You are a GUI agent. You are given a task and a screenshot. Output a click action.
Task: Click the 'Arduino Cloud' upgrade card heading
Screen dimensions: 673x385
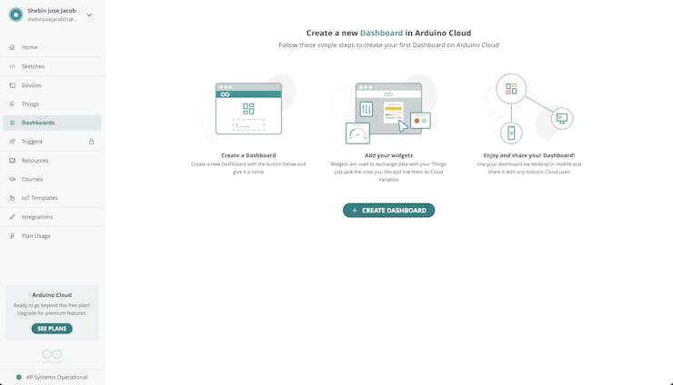pyautogui.click(x=52, y=295)
